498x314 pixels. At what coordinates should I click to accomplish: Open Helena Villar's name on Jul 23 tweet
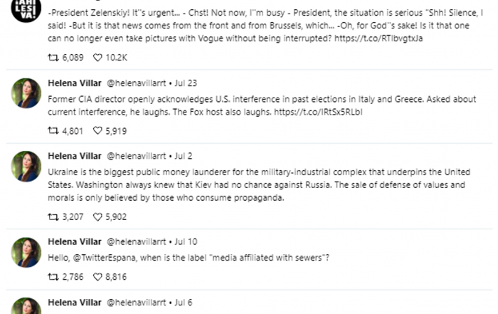[x=75, y=83]
